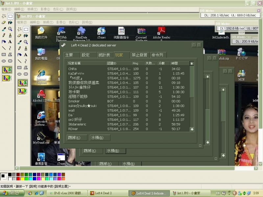Select Ellipse shape tool in the leftmost toolbox
Screen dimensions: 263x197
[x=4, y=61]
